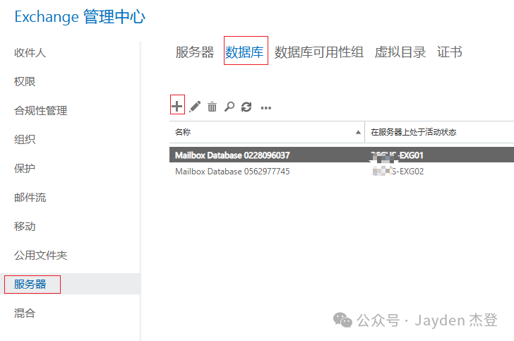Click the refresh icon in toolbar
Image resolution: width=514 pixels, height=341 pixels.
[x=246, y=107]
